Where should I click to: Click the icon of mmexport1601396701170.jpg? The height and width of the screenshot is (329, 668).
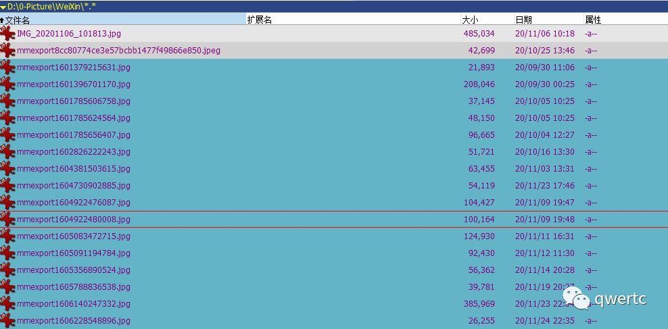pos(7,84)
